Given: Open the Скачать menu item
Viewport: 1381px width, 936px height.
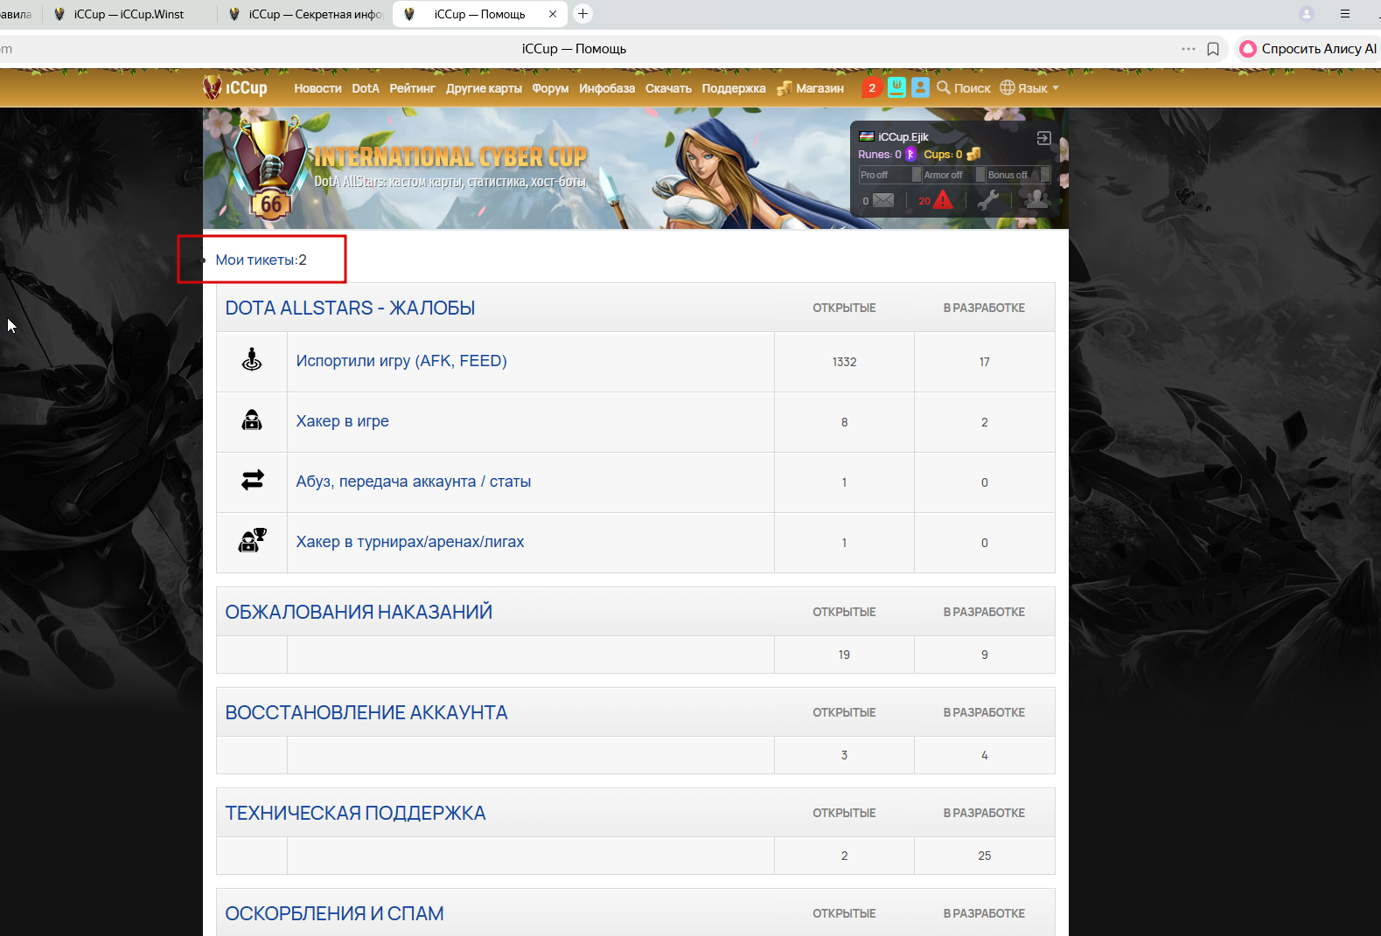Looking at the screenshot, I should 668,88.
